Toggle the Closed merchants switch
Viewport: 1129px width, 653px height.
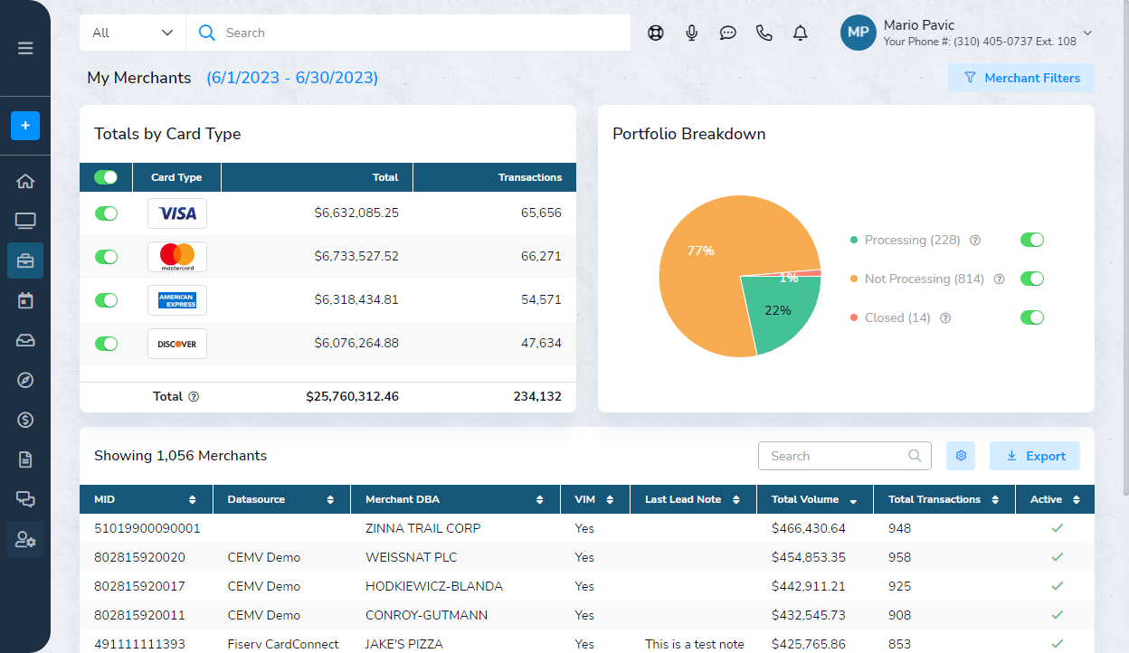[x=1031, y=317]
